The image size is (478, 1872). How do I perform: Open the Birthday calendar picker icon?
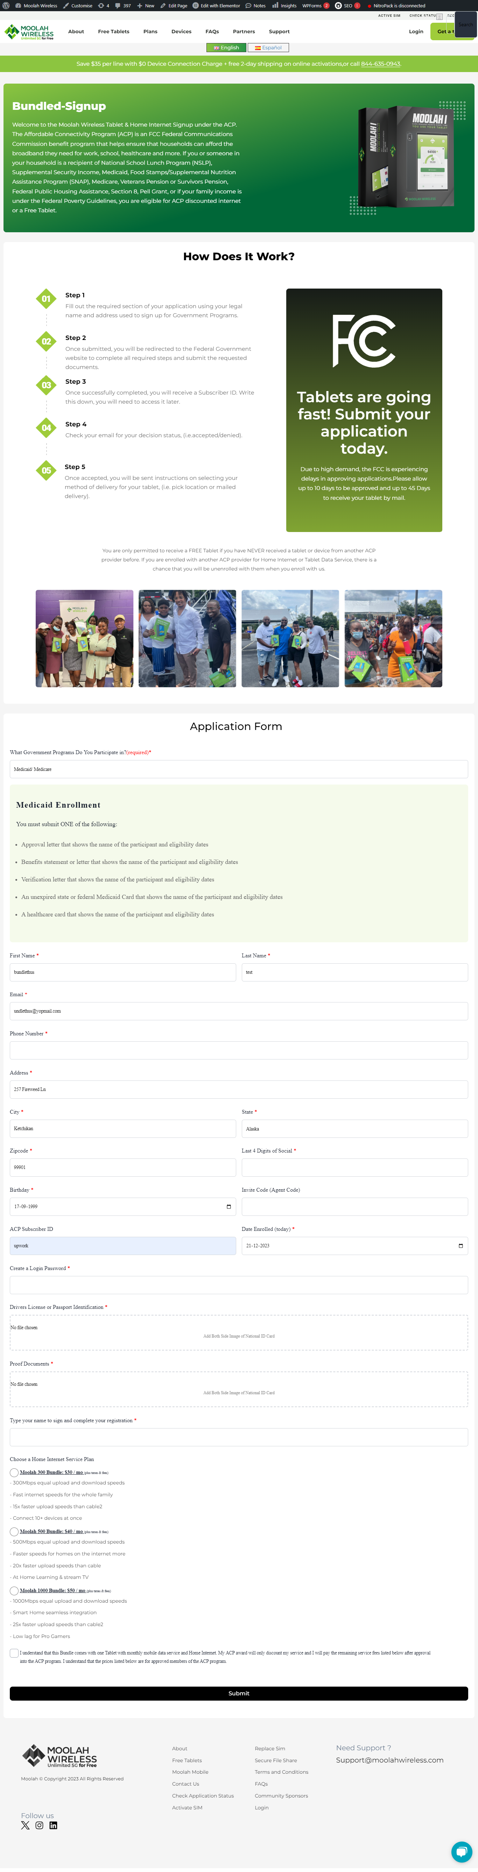click(229, 1206)
